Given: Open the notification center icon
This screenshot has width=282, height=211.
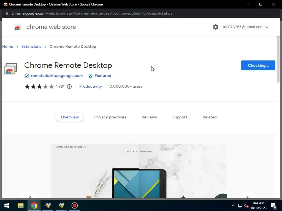Looking at the screenshot, I should click(x=273, y=206).
